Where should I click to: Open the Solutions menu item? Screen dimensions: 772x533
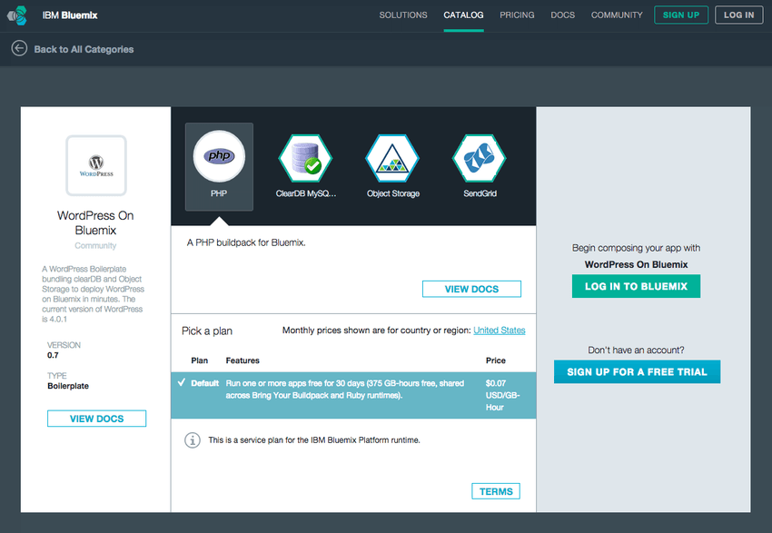[403, 15]
